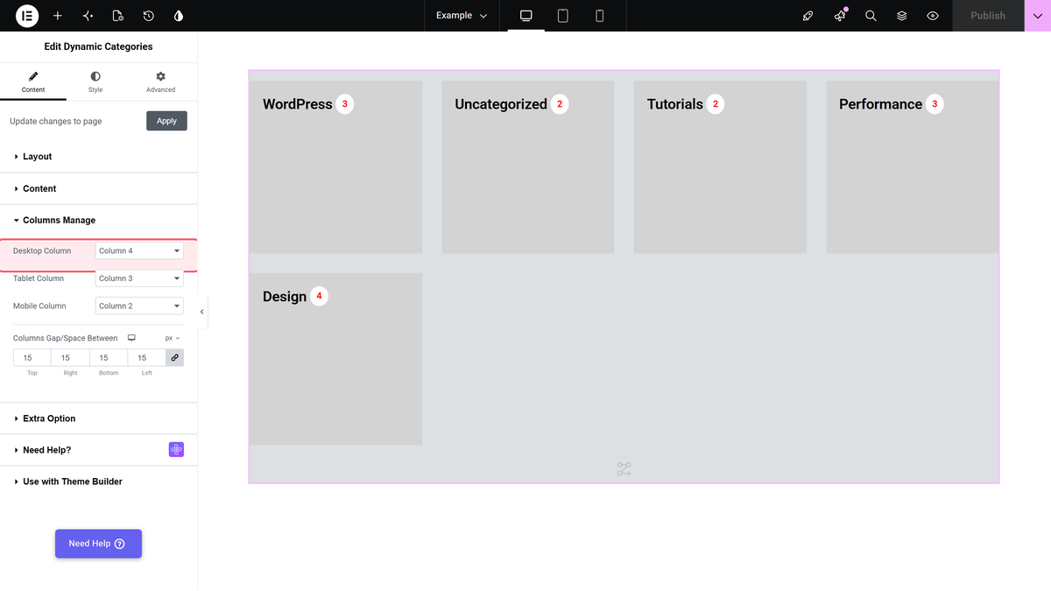Open the Tablet Column dropdown
The image size is (1051, 591).
[139, 278]
